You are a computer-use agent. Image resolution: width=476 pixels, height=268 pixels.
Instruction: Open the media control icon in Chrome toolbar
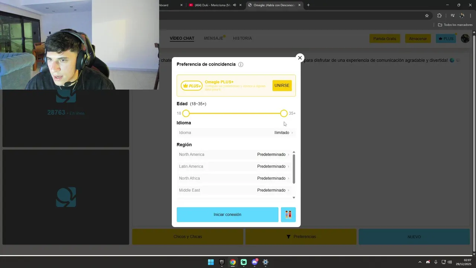click(x=453, y=16)
